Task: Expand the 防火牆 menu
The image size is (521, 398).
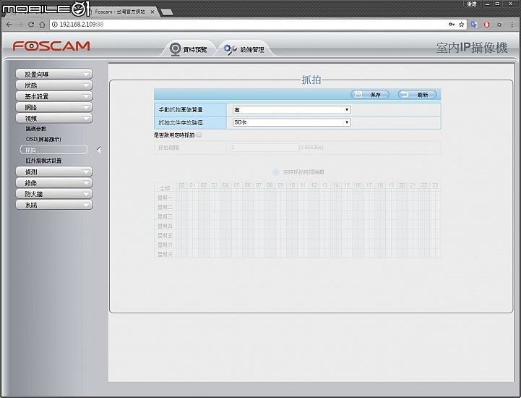Action: (54, 194)
